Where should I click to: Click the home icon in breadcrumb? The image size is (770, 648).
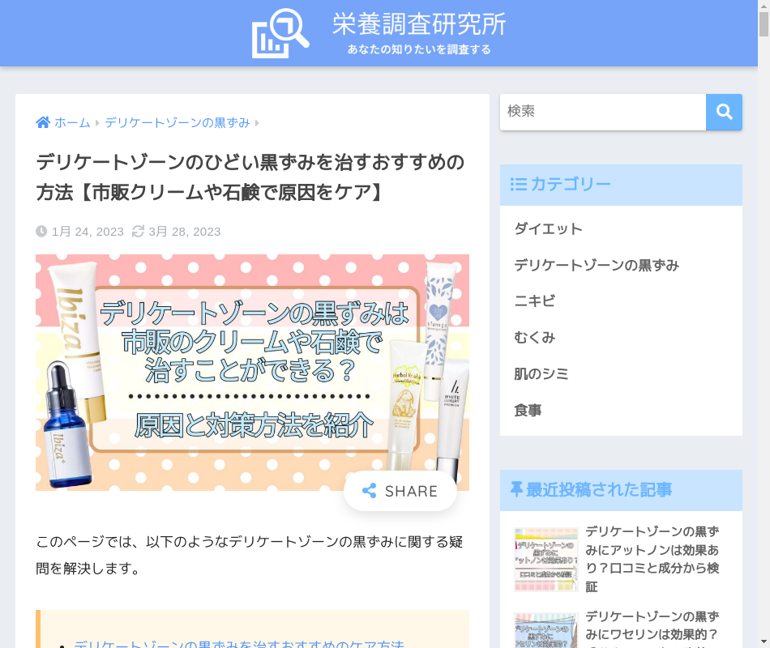click(43, 122)
